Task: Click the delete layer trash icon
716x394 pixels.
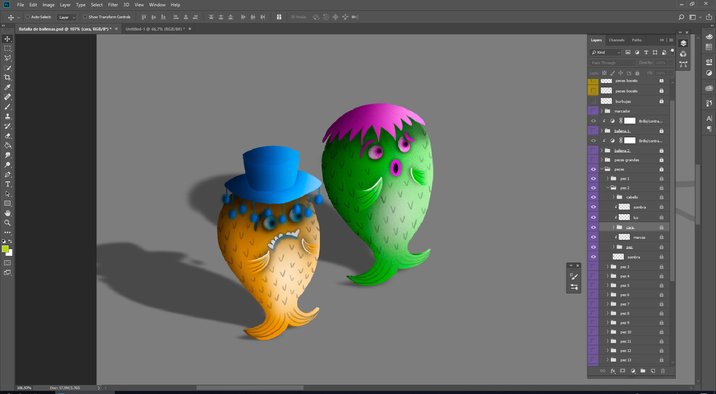Action: click(663, 371)
